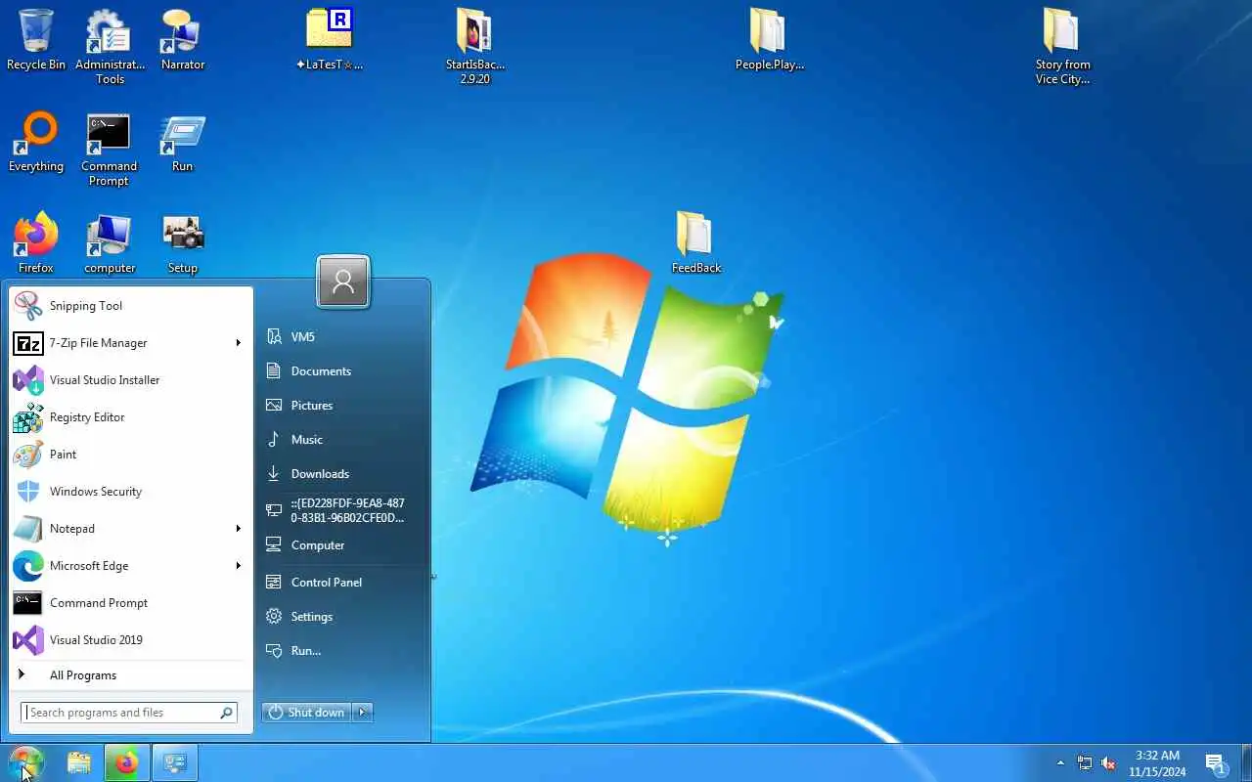Open the FeedBack folder on desktop
Screen dimensions: 1252x782
(695, 242)
